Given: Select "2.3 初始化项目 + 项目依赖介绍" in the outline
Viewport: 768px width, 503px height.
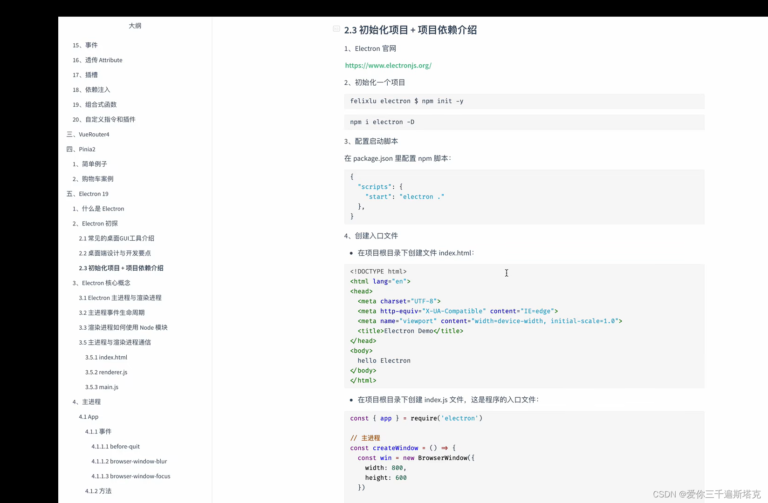Looking at the screenshot, I should pyautogui.click(x=121, y=268).
